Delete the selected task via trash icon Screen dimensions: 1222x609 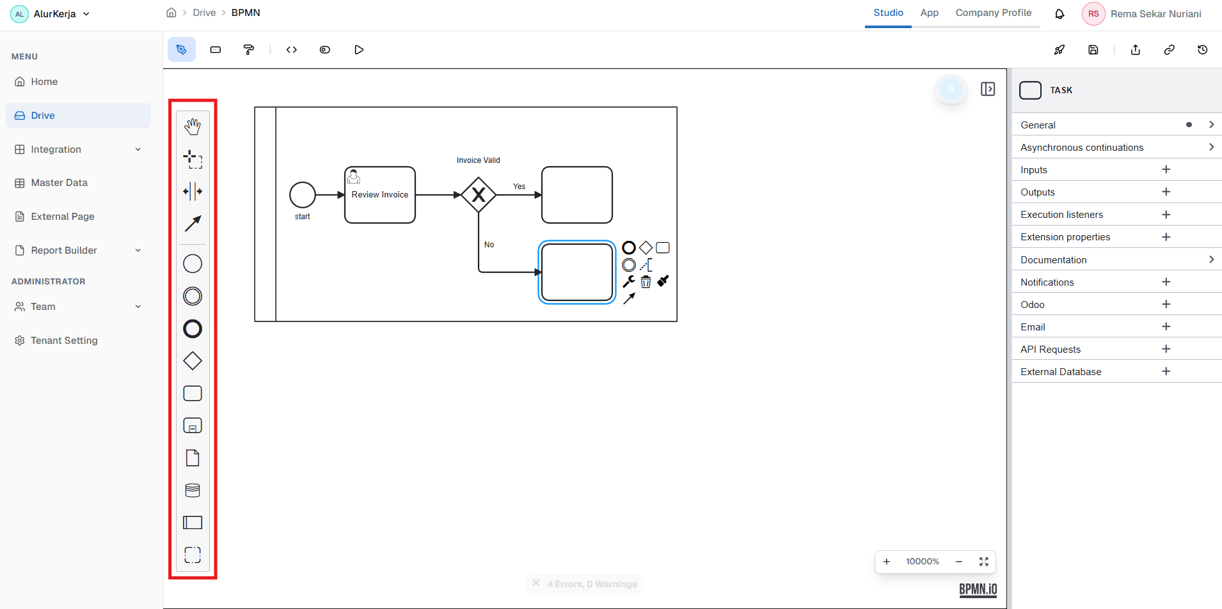(x=646, y=282)
